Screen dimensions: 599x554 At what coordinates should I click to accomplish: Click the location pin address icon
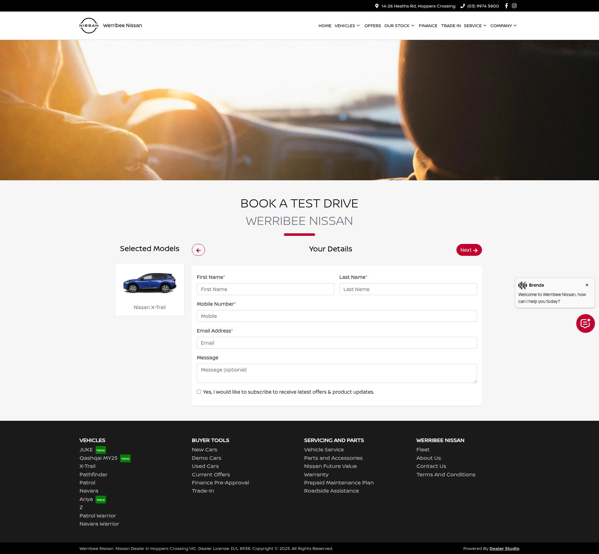pyautogui.click(x=377, y=6)
